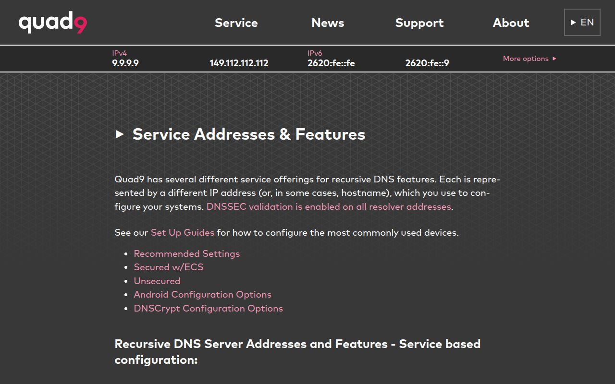Open the News menu

(328, 23)
